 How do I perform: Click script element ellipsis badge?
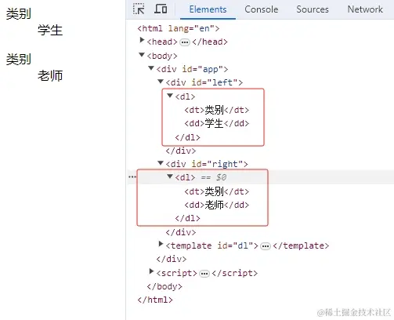(204, 274)
